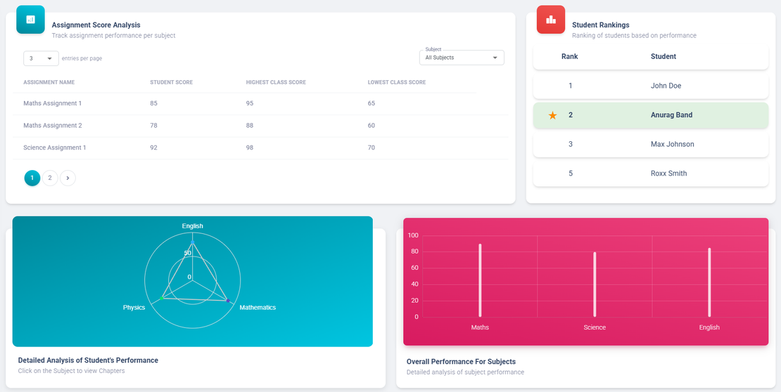Screen dimensions: 781x392
Task: Click the English label on radar chart
Action: (x=192, y=226)
